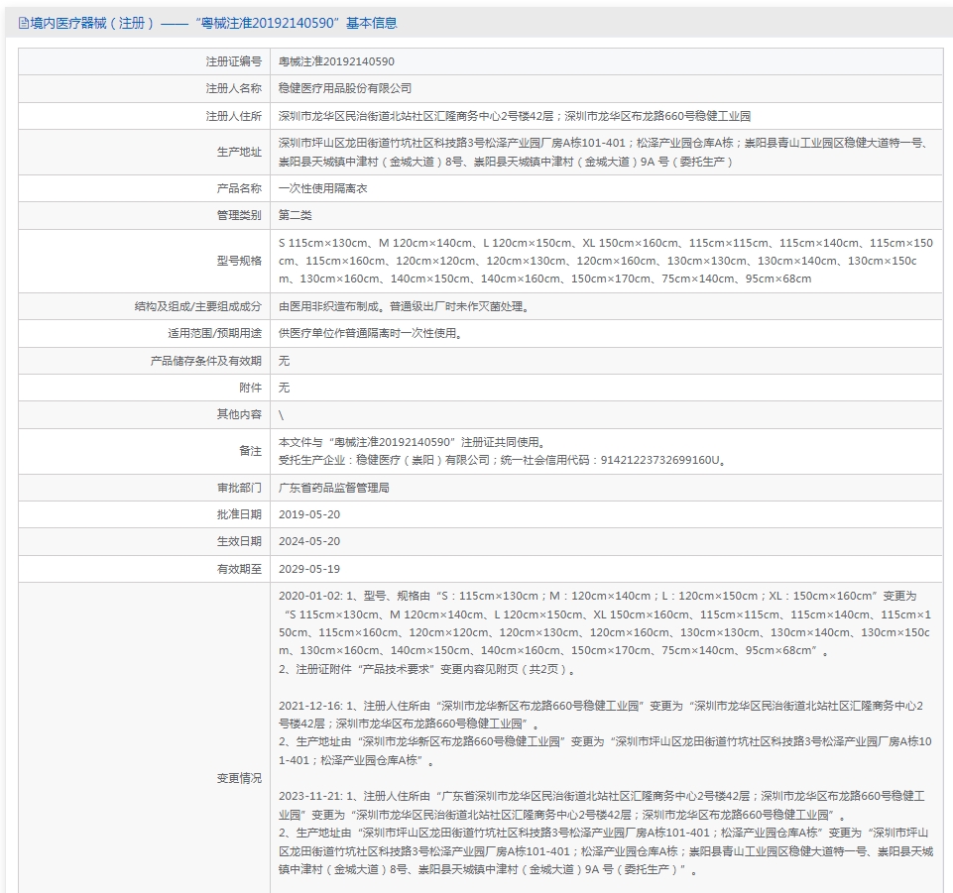
Task: Click the 附件 label
Action: click(251, 388)
